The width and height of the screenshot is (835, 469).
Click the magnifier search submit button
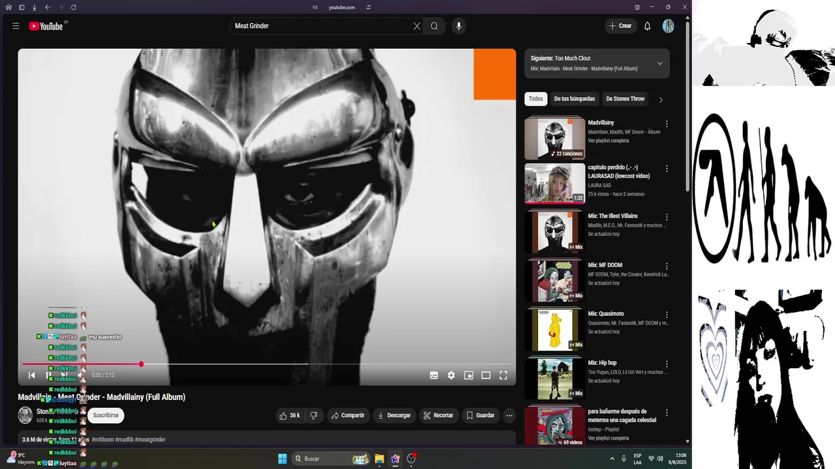(x=434, y=26)
